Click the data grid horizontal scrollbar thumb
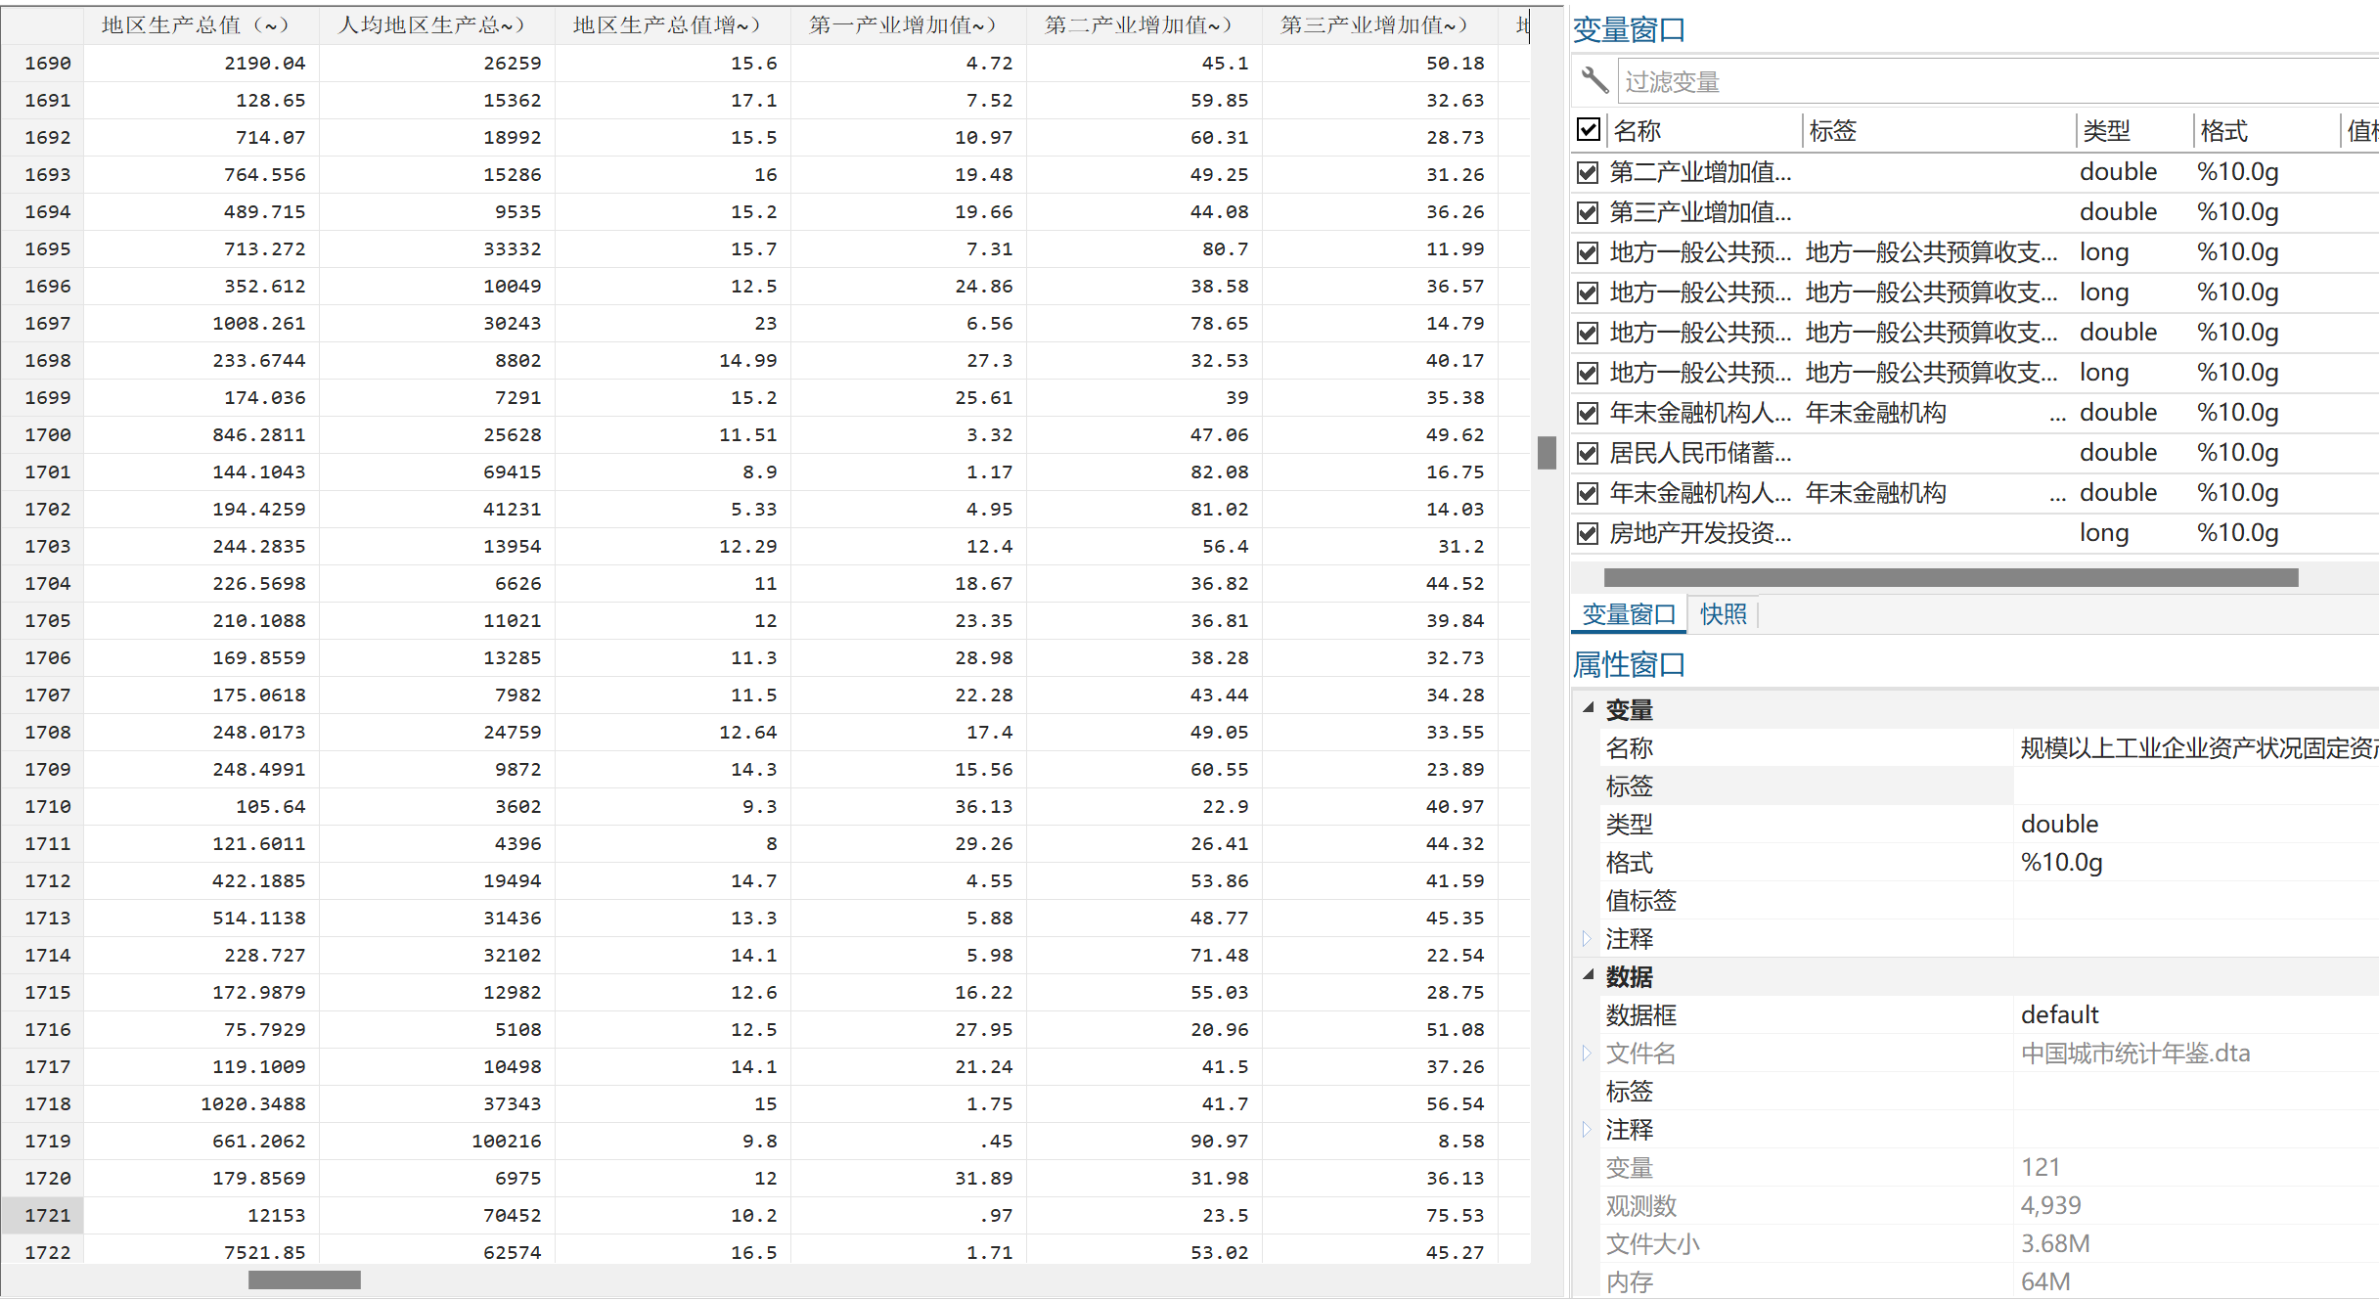This screenshot has width=2379, height=1301. [x=304, y=1279]
